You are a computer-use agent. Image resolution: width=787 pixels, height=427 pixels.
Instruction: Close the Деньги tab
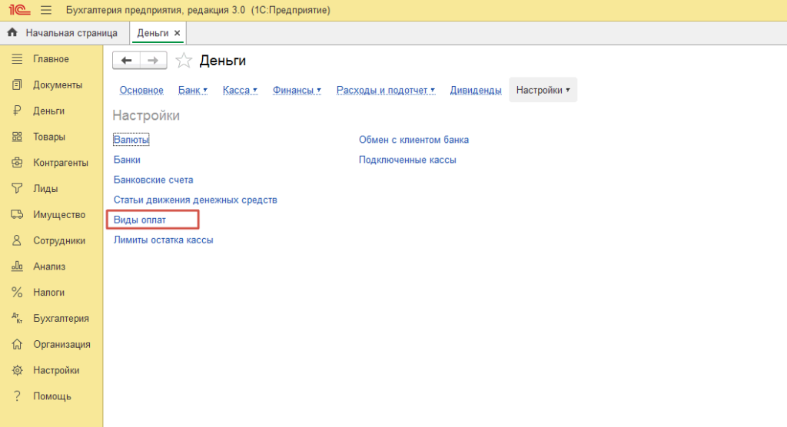(178, 33)
